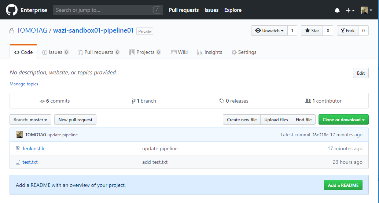Open Clone or download dropdown

click(343, 119)
